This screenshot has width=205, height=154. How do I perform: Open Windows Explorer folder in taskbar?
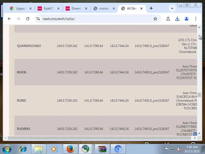39,149
